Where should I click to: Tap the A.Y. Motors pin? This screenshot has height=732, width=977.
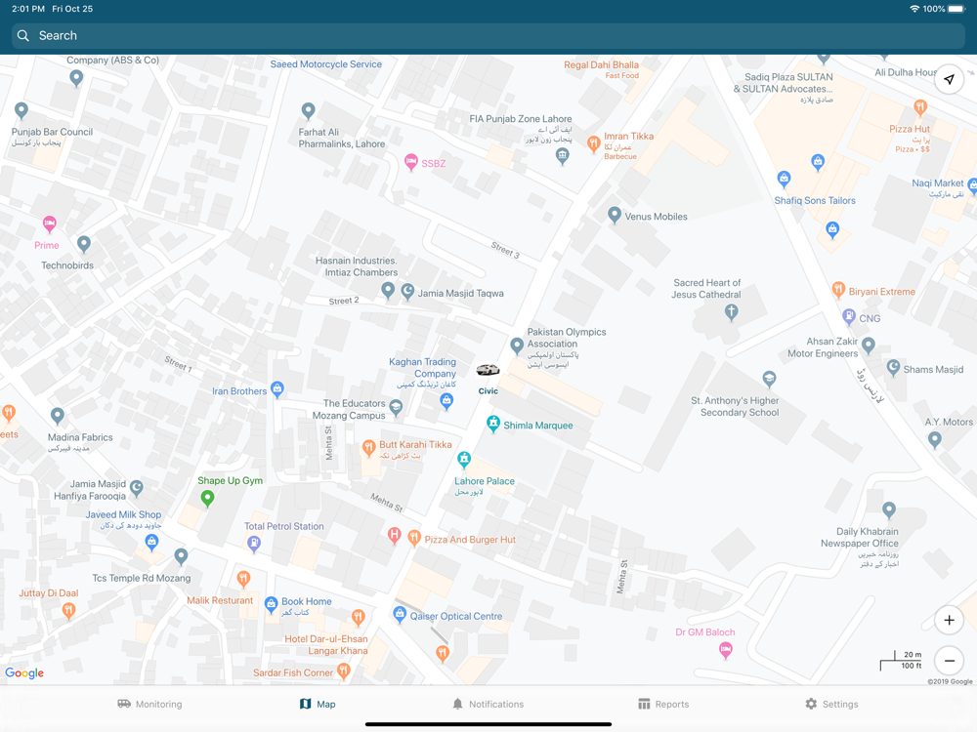tap(934, 440)
